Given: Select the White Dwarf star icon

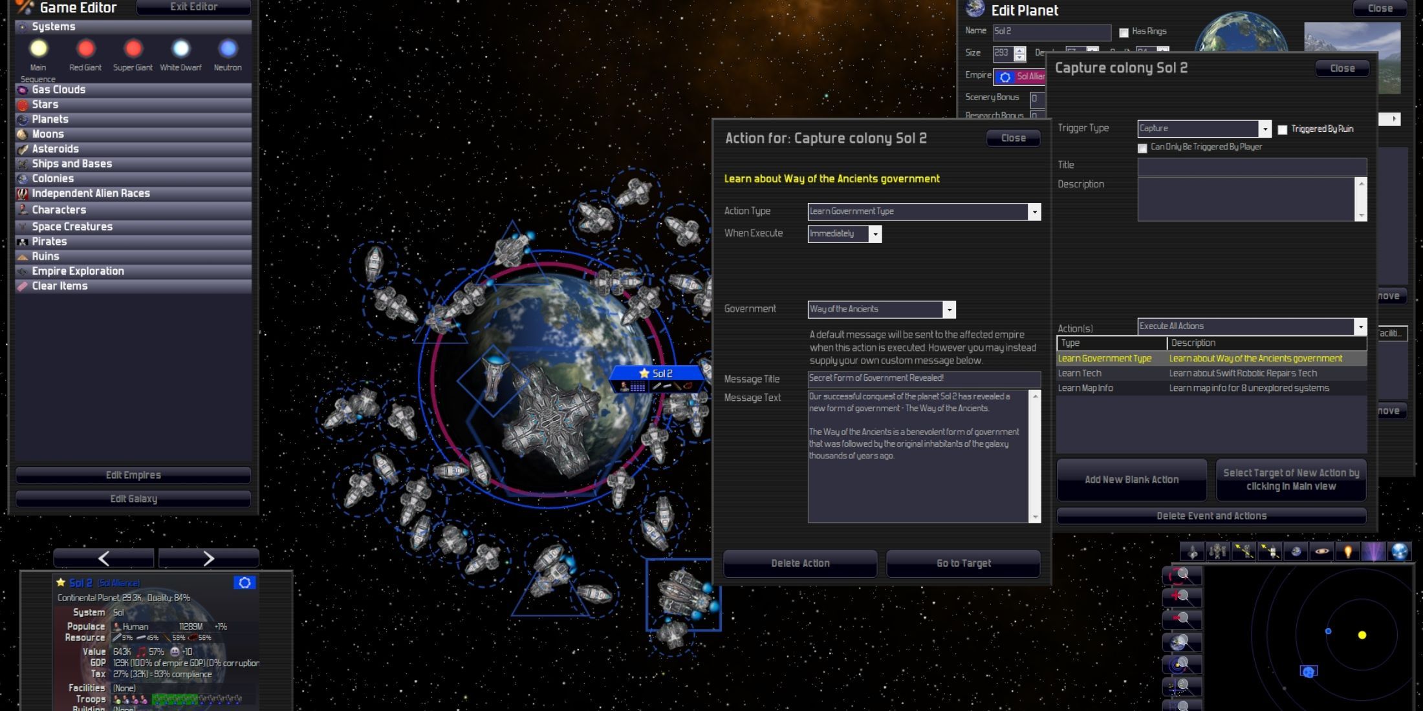Looking at the screenshot, I should coord(180,48).
